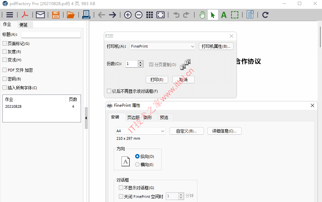Select the dashed rectangle selection tool
Image resolution: width=322 pixels, height=202 pixels.
[x=235, y=15]
